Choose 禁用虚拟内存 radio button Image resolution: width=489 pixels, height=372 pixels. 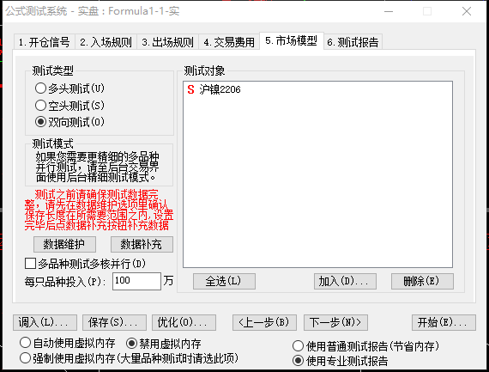(164, 344)
